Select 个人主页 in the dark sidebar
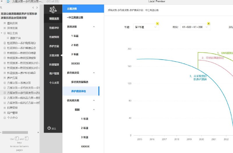Viewport: 233px width, 153px height. pos(54,83)
